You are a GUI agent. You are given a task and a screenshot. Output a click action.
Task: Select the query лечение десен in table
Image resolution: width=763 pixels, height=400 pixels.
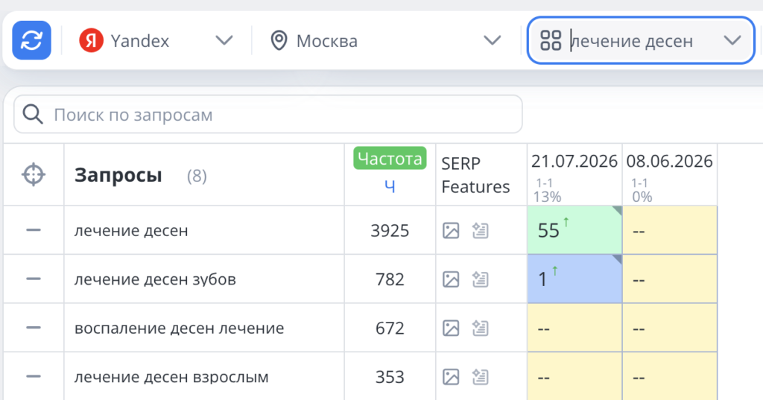click(131, 230)
